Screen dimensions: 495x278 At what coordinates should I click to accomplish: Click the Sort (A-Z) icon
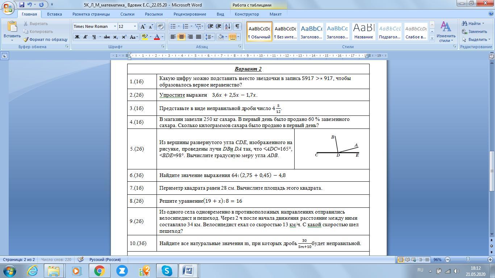click(x=228, y=26)
